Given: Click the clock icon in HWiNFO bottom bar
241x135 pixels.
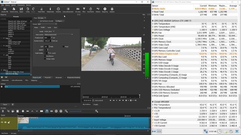Looking at the screenshot, I should pyautogui.click(x=220, y=131).
